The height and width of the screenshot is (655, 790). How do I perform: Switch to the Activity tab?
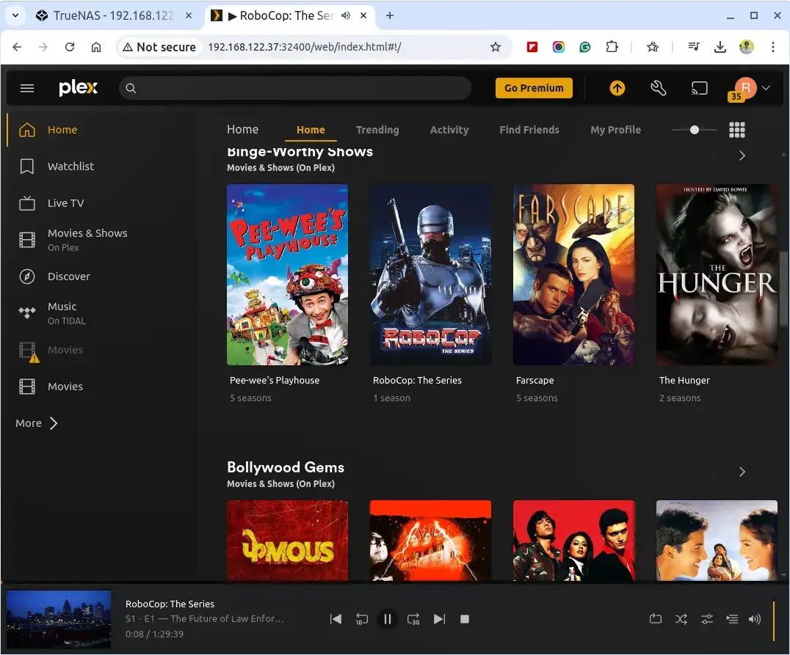pos(449,130)
